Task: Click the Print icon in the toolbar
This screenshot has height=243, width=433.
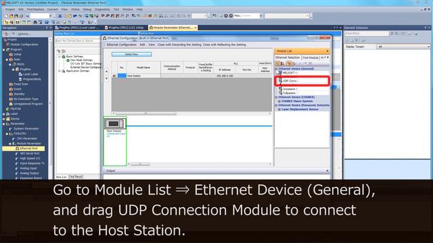Action: [21, 16]
